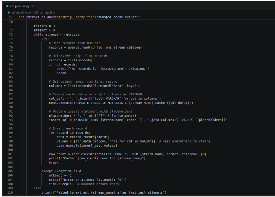
Task: Click "conn.execute(insert_sql, values)" line
Action: [x=87, y=146]
